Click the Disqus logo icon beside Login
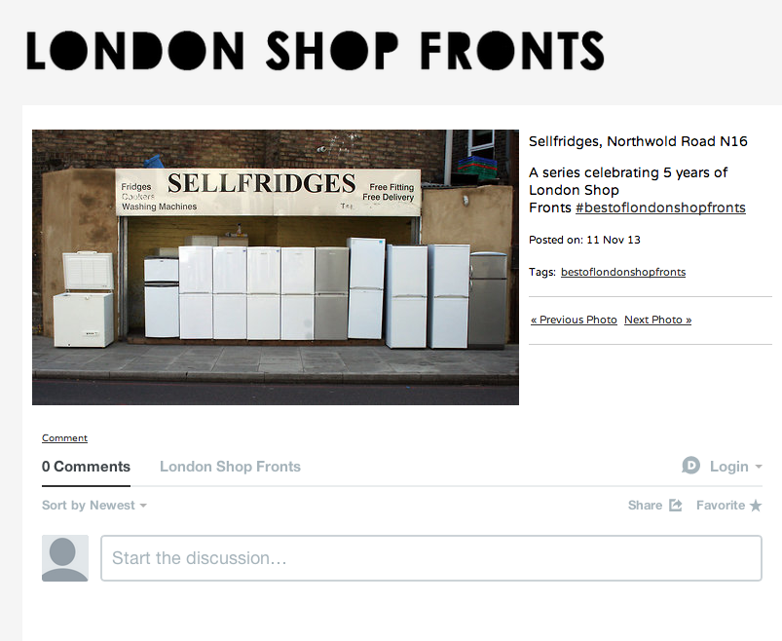The image size is (782, 641). pos(690,466)
